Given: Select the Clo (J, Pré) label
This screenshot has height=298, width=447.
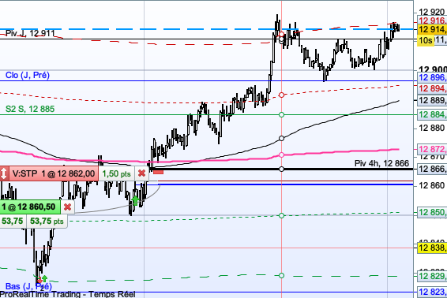Looking at the screenshot, I should point(28,75).
